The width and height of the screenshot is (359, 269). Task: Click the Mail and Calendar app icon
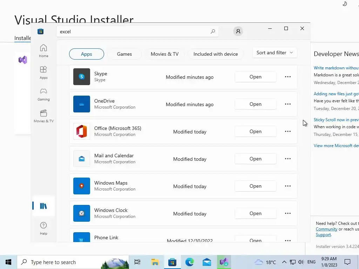pos(81,159)
